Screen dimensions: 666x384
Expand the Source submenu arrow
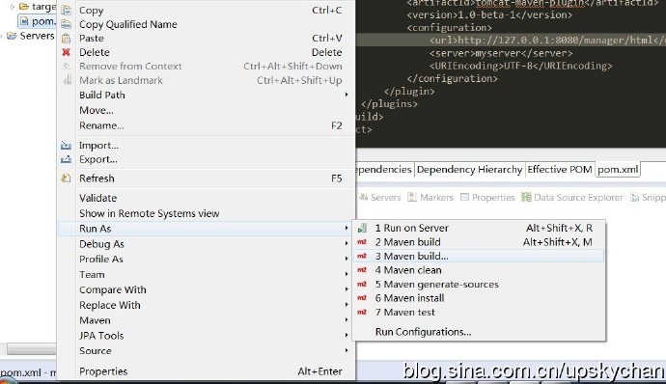pos(347,350)
